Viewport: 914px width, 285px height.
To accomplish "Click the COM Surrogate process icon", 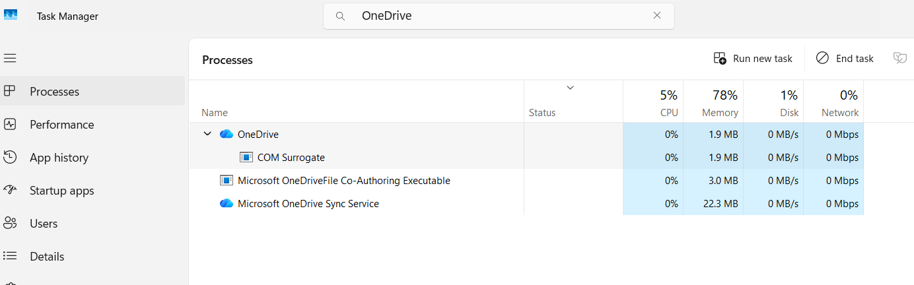I will [246, 158].
